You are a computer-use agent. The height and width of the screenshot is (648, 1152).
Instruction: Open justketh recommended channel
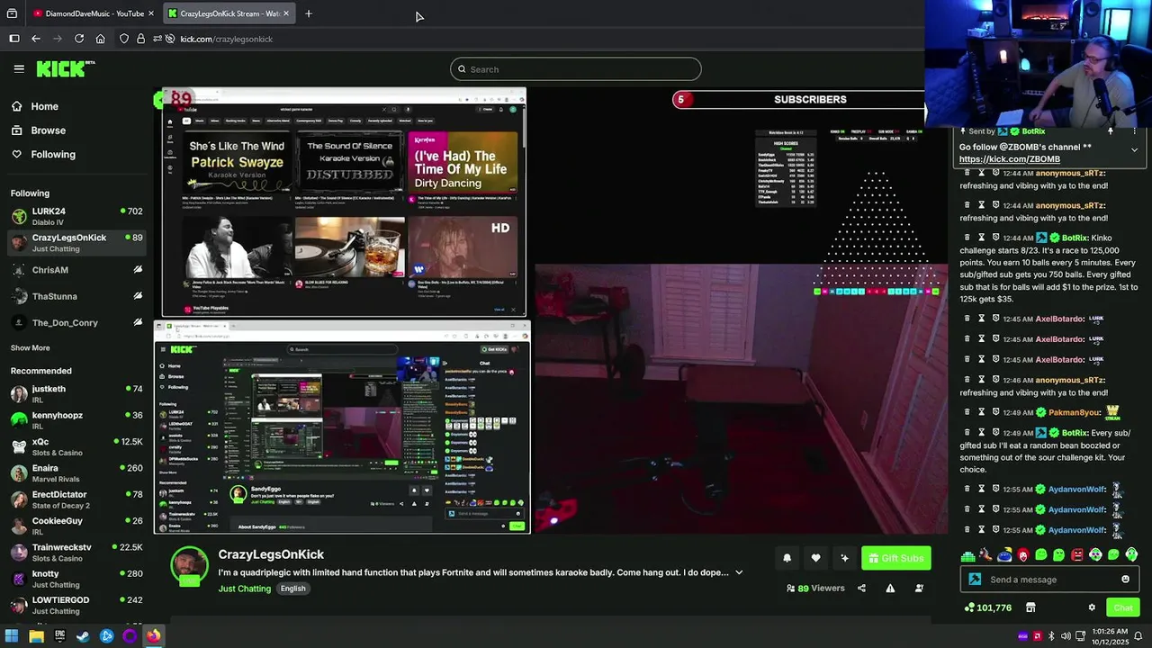(x=76, y=394)
